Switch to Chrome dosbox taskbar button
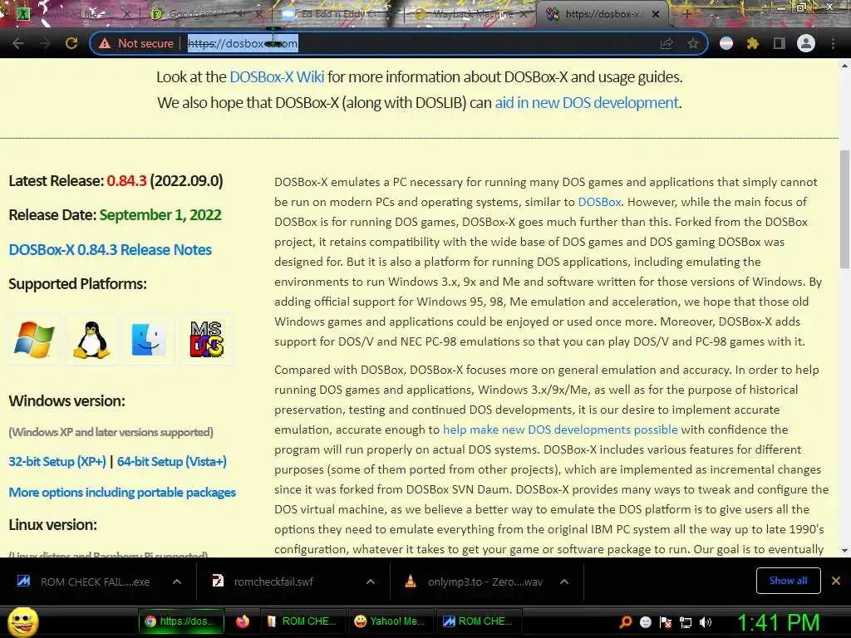 tap(183, 621)
